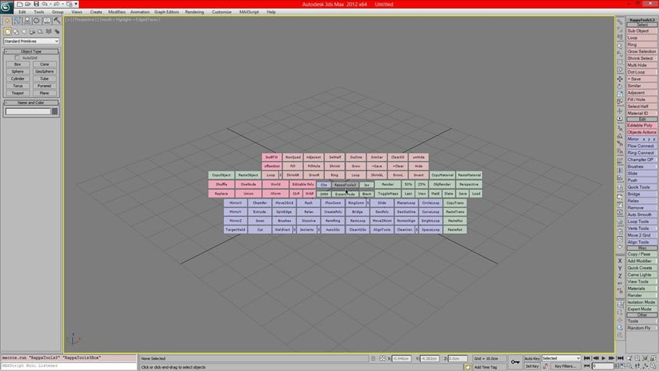Click the Open File icon in quick access toolbar
Viewport: 659px width, 371px height.
28,4
